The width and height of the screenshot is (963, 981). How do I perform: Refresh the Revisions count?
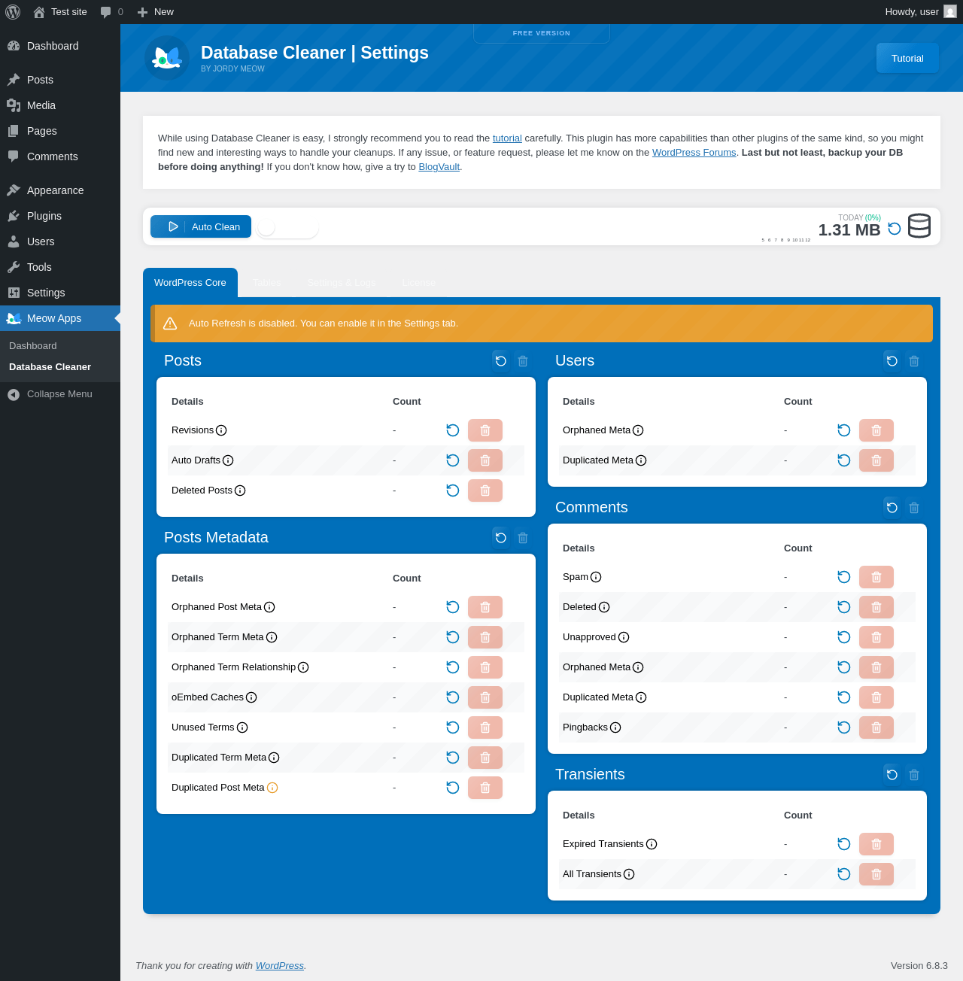coord(453,430)
